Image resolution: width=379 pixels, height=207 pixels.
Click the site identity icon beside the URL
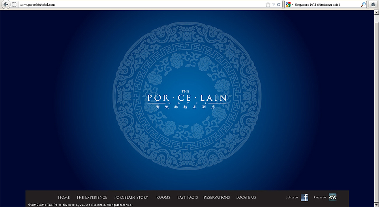coord(14,5)
